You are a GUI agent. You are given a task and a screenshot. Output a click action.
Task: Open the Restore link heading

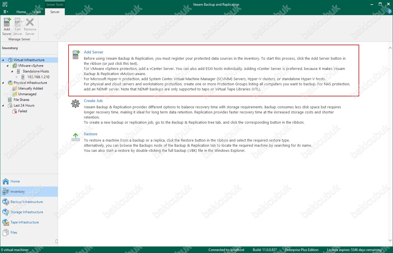click(x=90, y=134)
